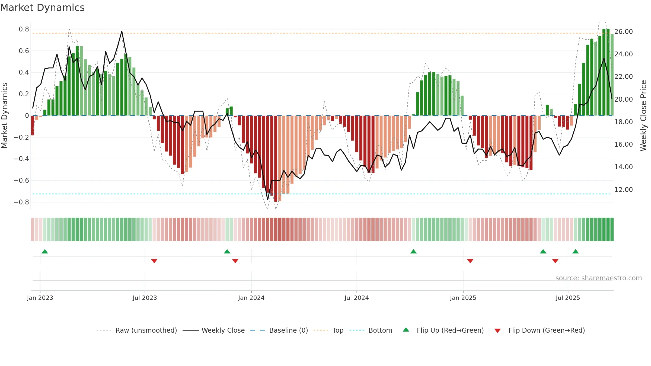
Task: Click the Weekly Close Price axis title
Action: point(643,115)
